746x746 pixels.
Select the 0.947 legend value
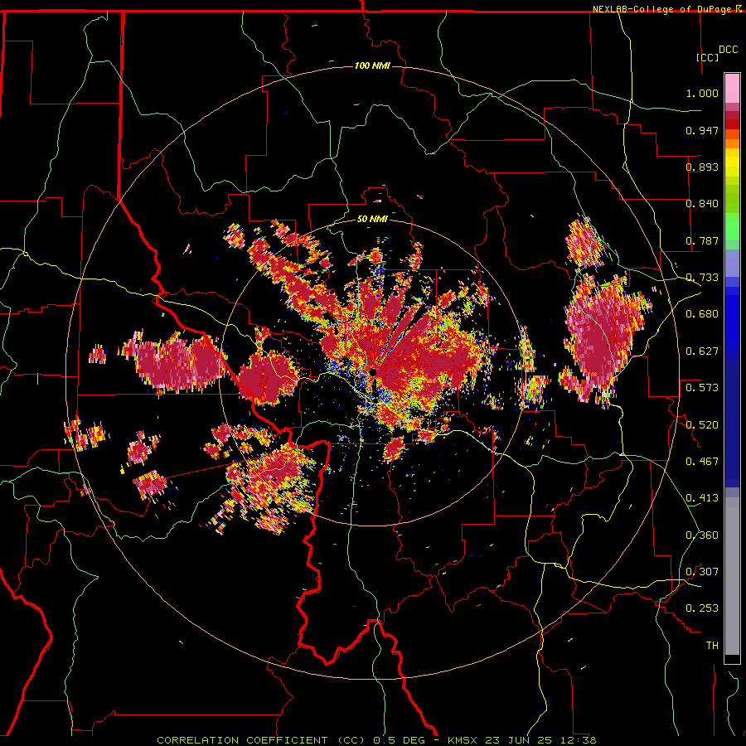click(x=702, y=130)
